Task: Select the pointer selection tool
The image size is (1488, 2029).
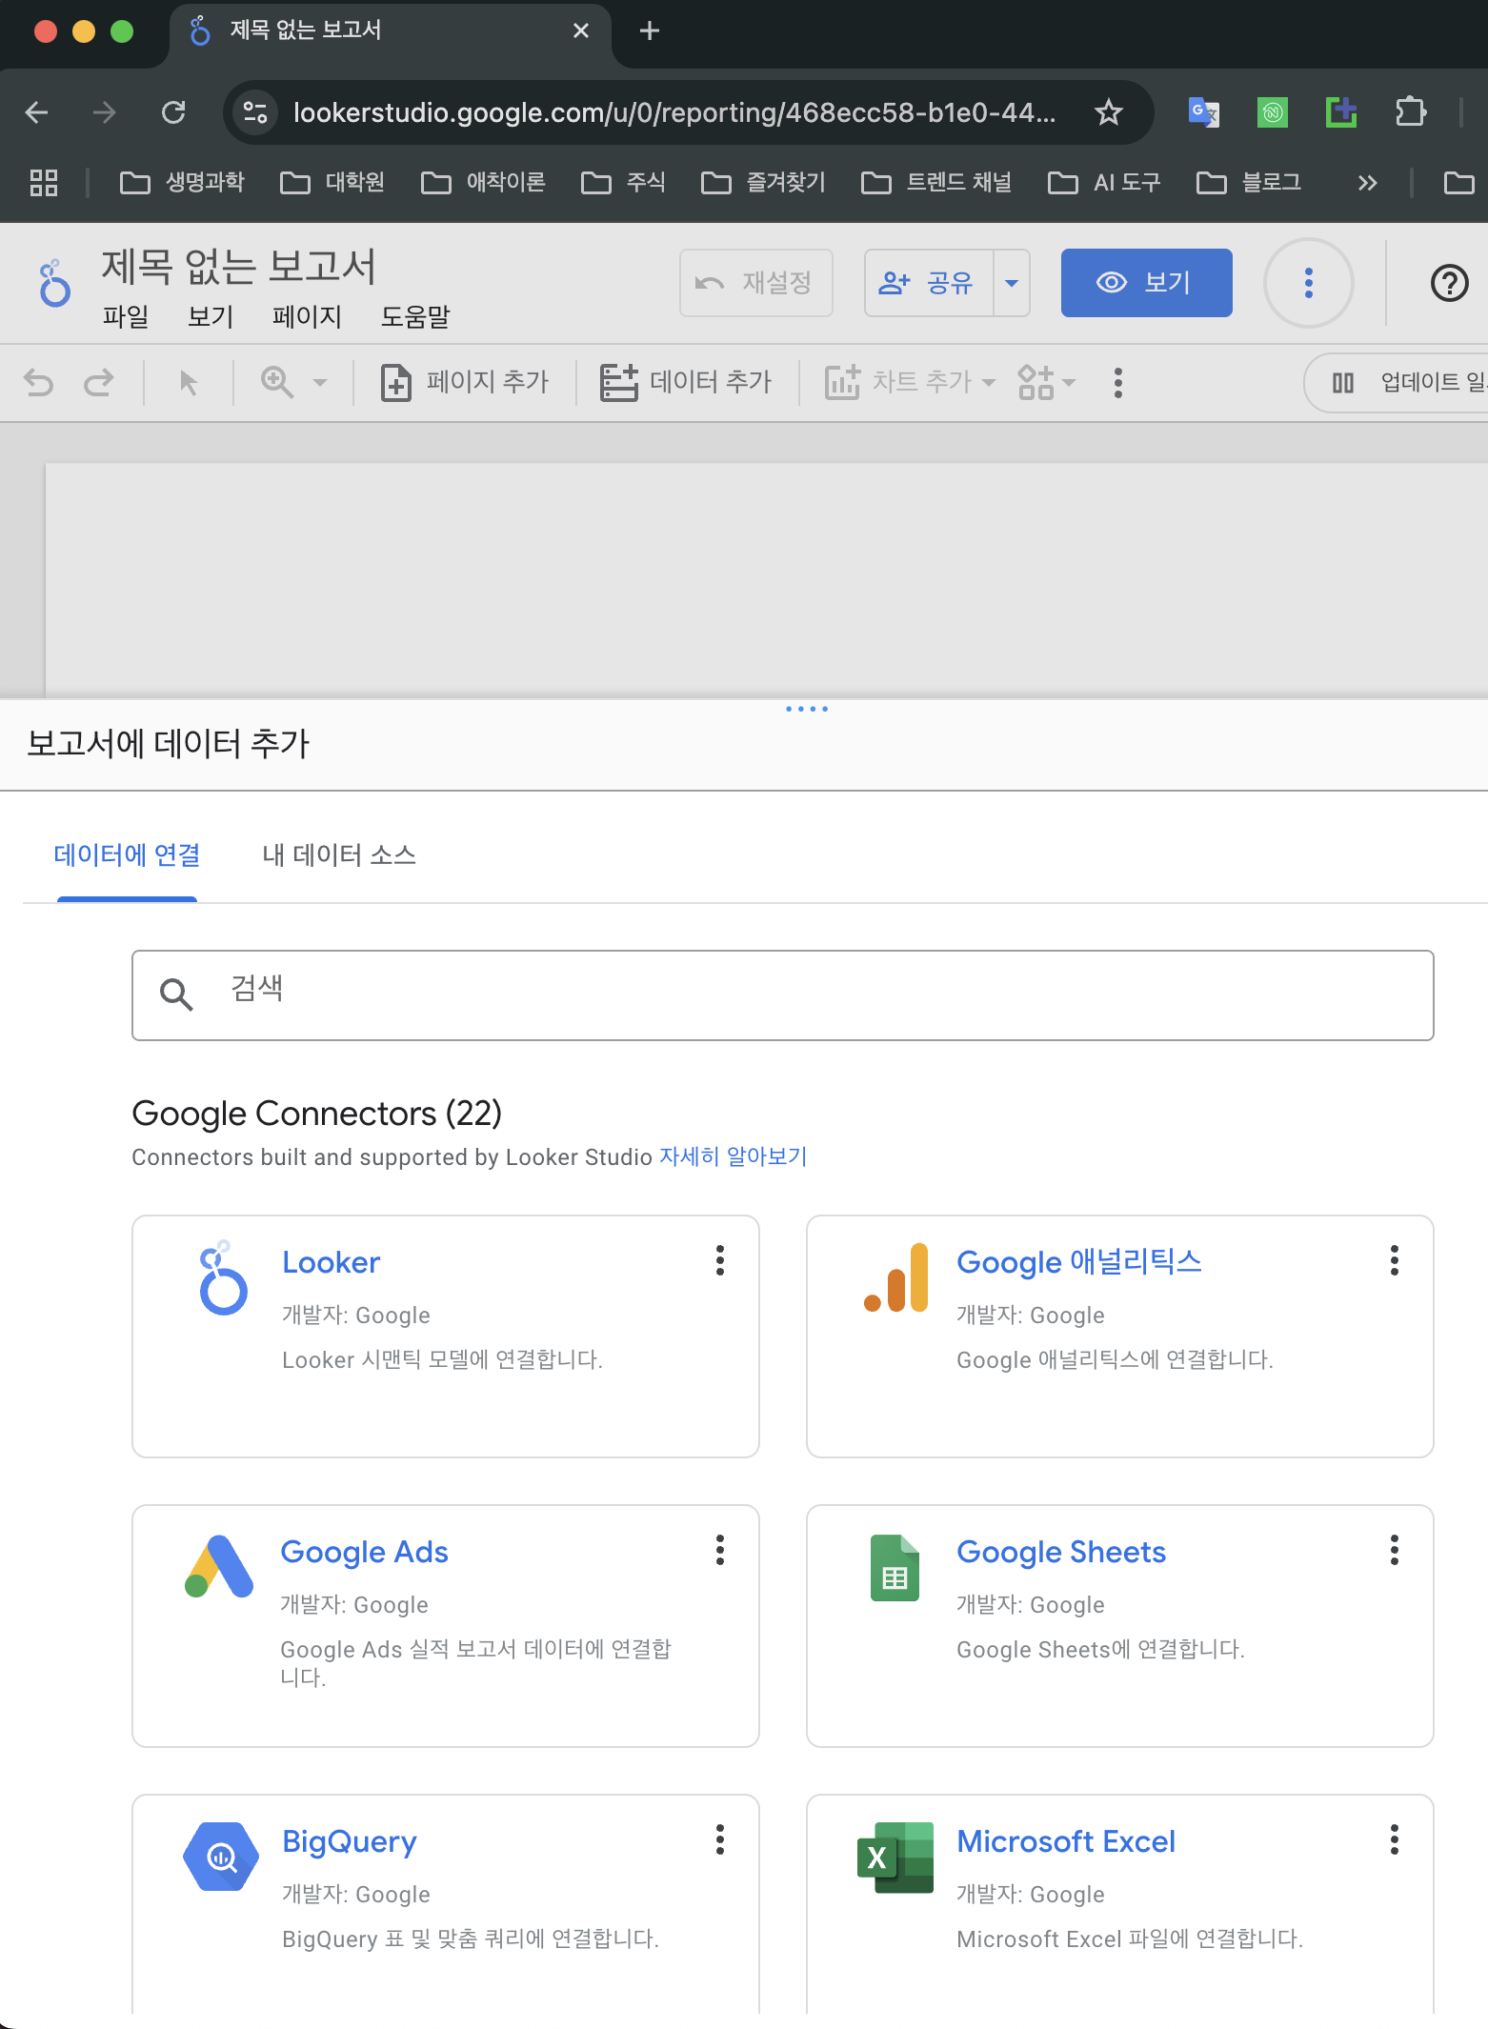Action: pyautogui.click(x=189, y=383)
